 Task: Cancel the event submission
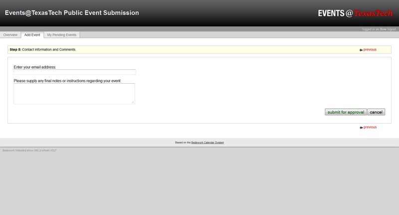pos(376,112)
